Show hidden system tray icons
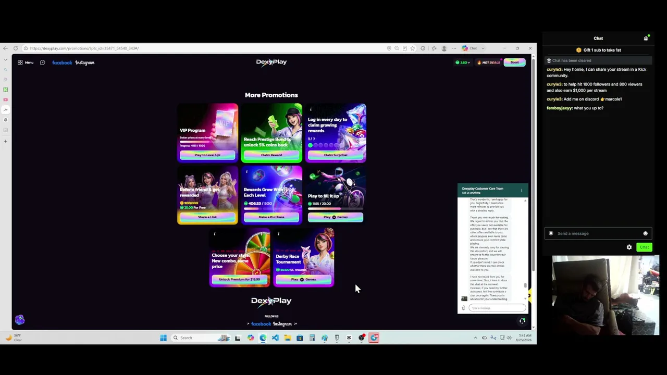Image resolution: width=667 pixels, height=375 pixels. (475, 338)
